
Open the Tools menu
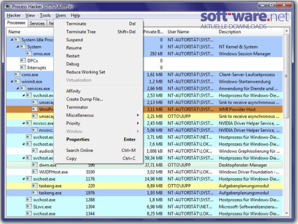click(x=45, y=15)
